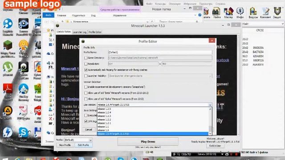Collapse the Use version dropdown arrow
The height and width of the screenshot is (160, 285).
210,105
